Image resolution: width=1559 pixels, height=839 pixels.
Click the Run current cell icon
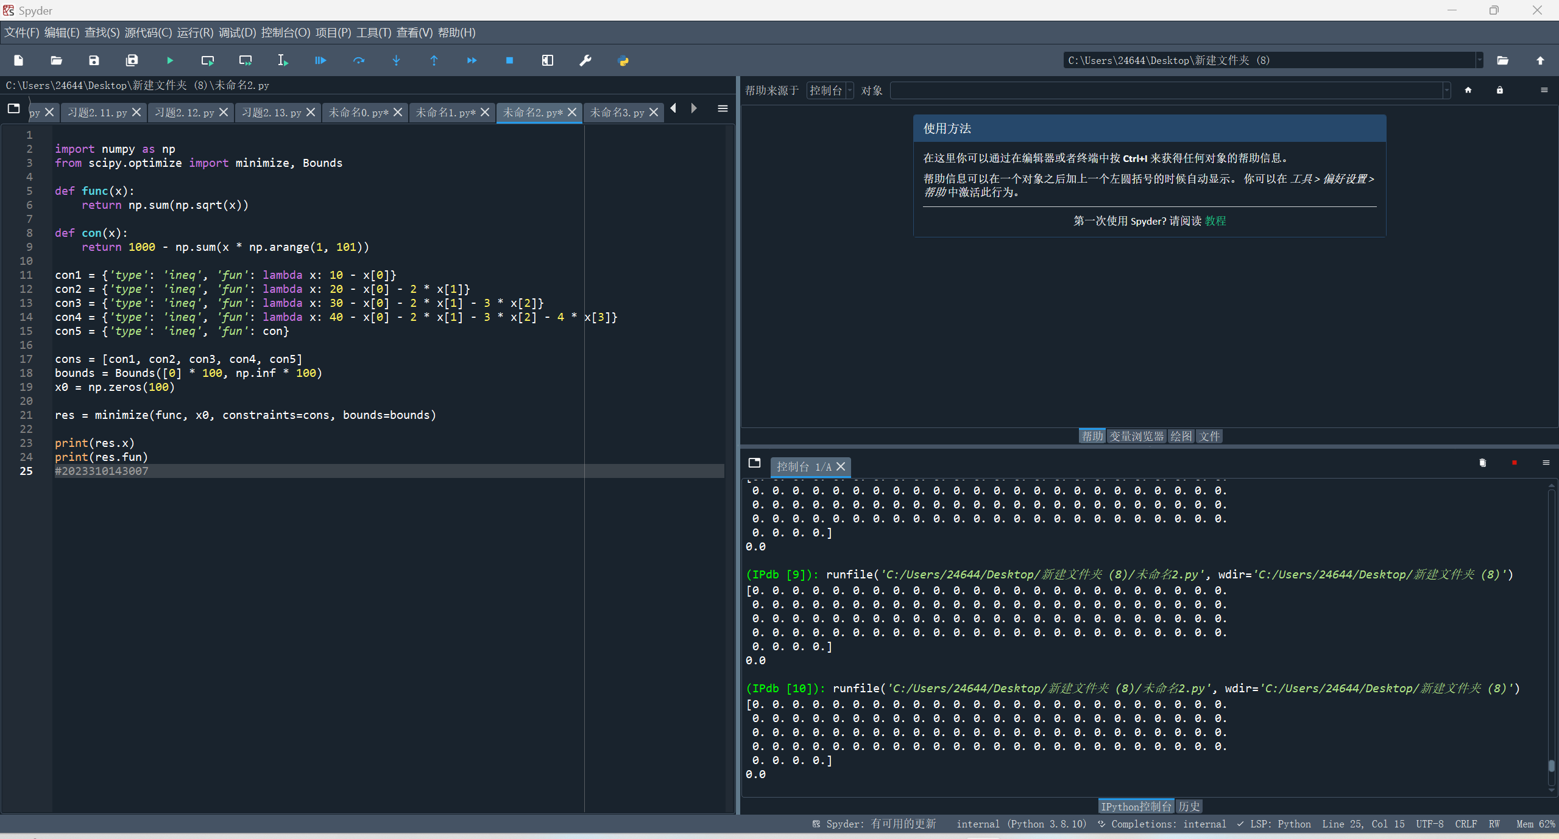tap(208, 60)
